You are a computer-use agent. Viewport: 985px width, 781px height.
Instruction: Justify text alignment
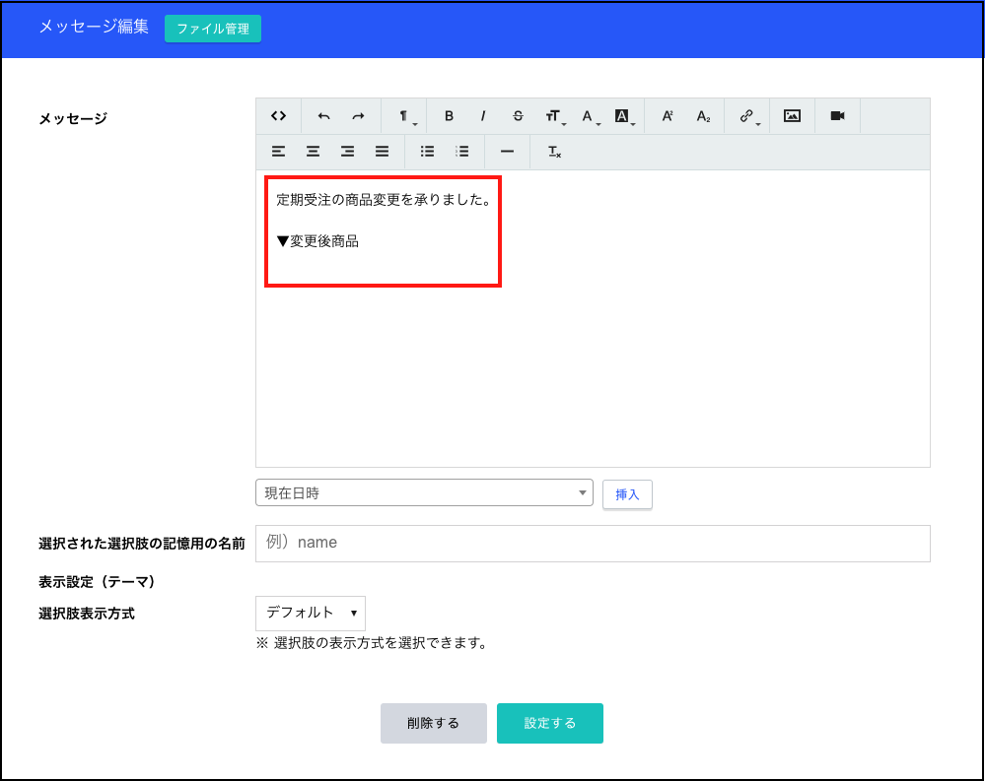click(x=382, y=152)
